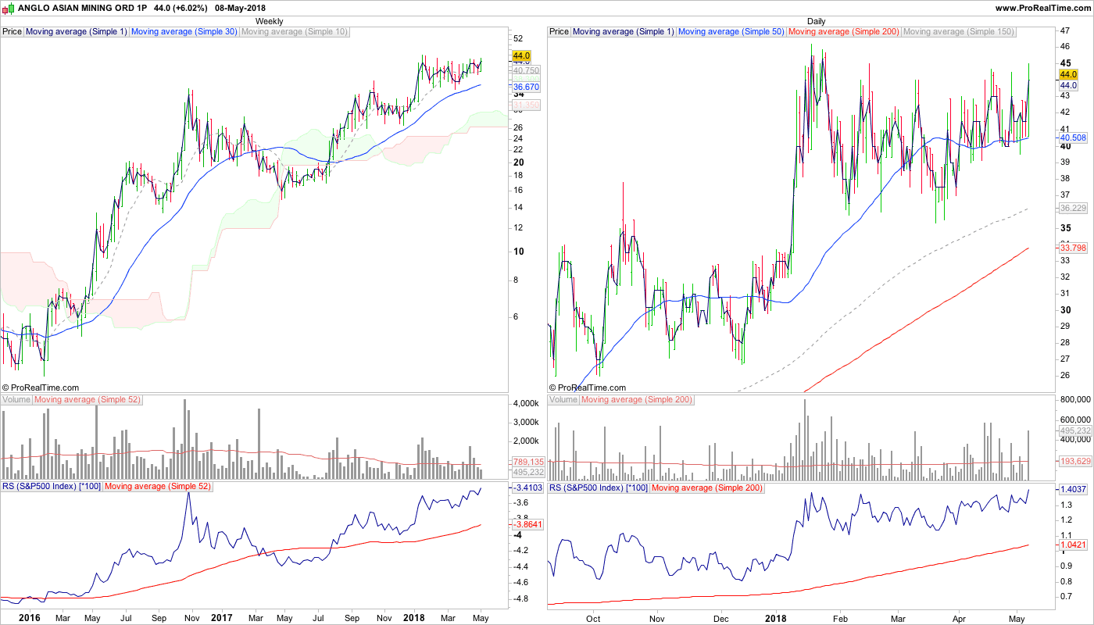Click red Moving average (Simple 200) legend on Daily price chart
This screenshot has height=625, width=1094.
(844, 32)
